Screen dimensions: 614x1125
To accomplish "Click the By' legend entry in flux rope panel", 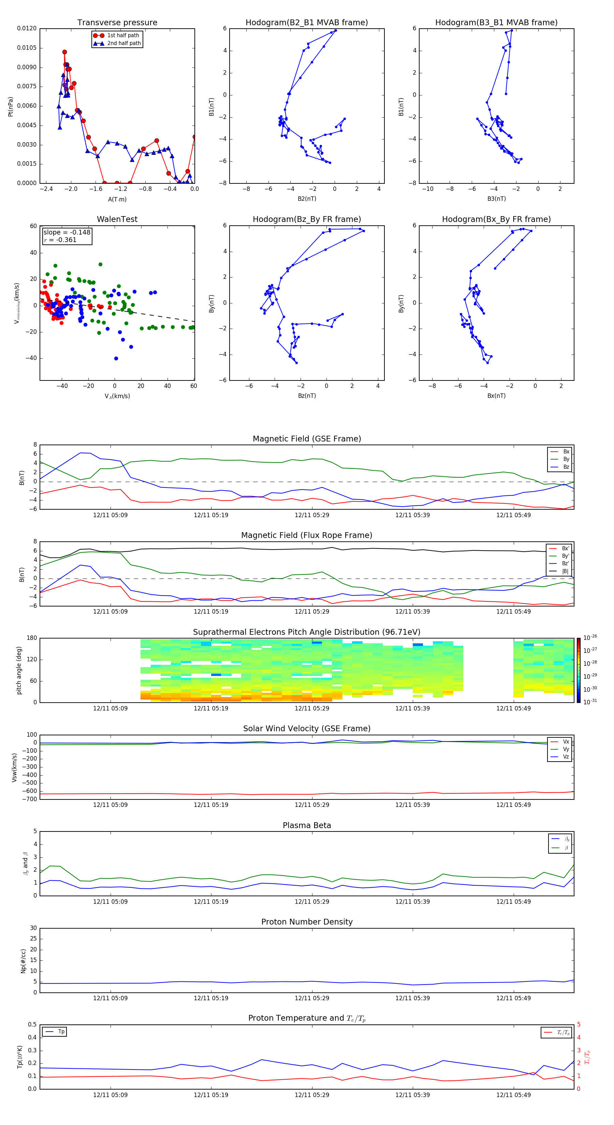I will (559, 556).
